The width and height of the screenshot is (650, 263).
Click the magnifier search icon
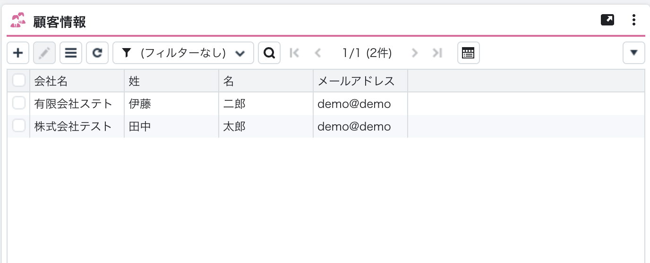[269, 53]
